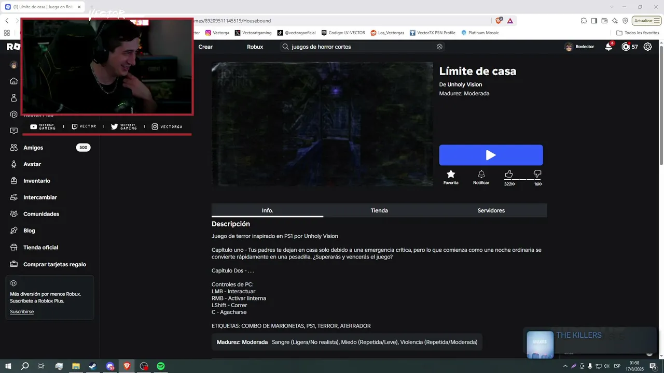Open Windows Start menu

(x=8, y=366)
